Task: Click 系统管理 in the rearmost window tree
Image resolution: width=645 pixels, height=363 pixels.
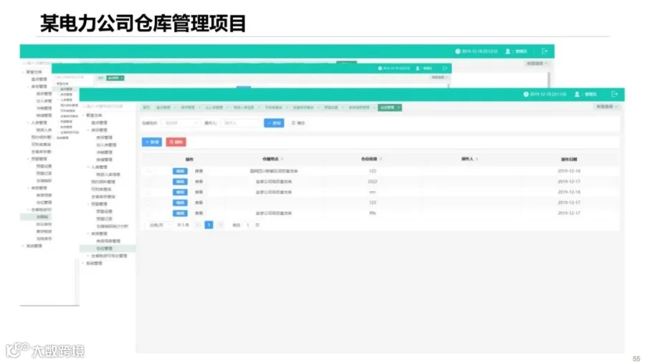Action: (34, 246)
